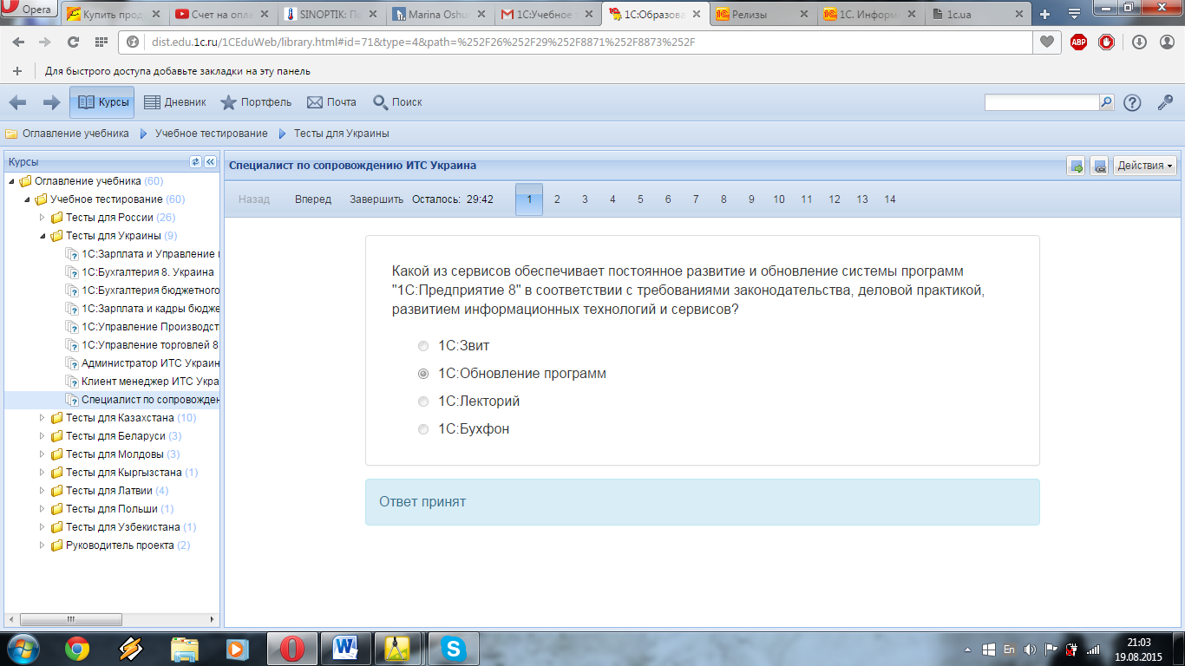Click the browser reload icon
This screenshot has height=666, width=1185.
coord(73,42)
